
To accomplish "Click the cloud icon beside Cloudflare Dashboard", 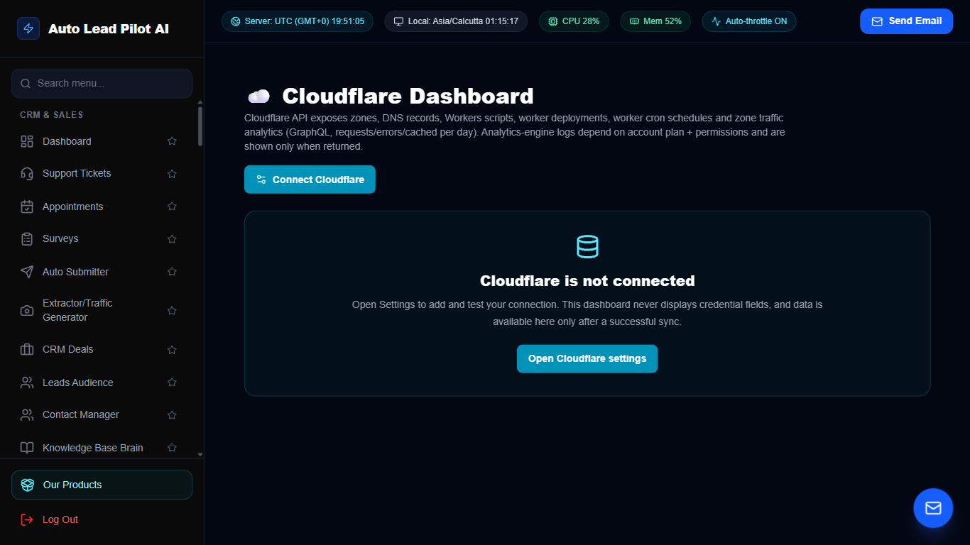I will [x=258, y=96].
